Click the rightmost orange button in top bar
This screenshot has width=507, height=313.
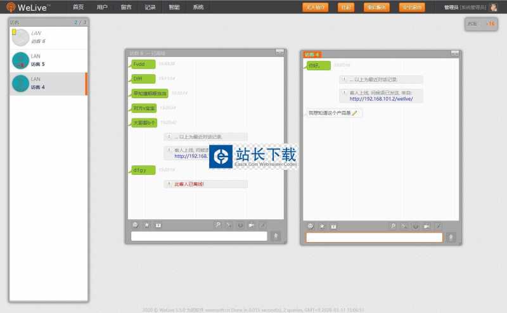click(412, 7)
